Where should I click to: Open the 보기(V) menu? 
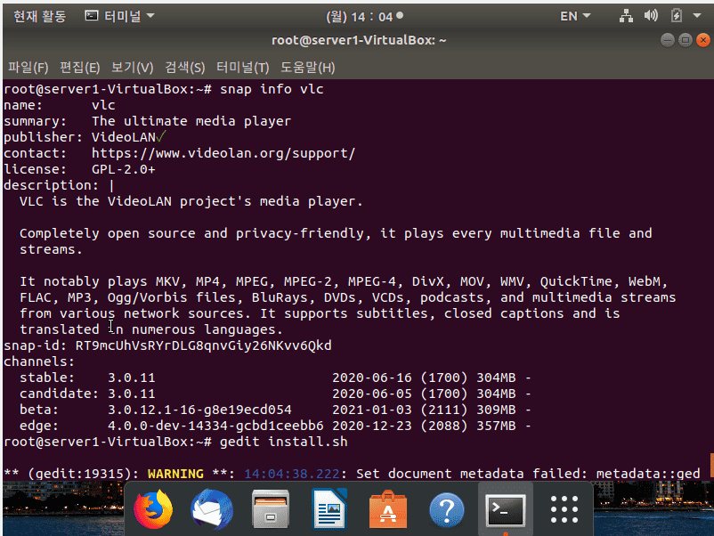coord(132,68)
